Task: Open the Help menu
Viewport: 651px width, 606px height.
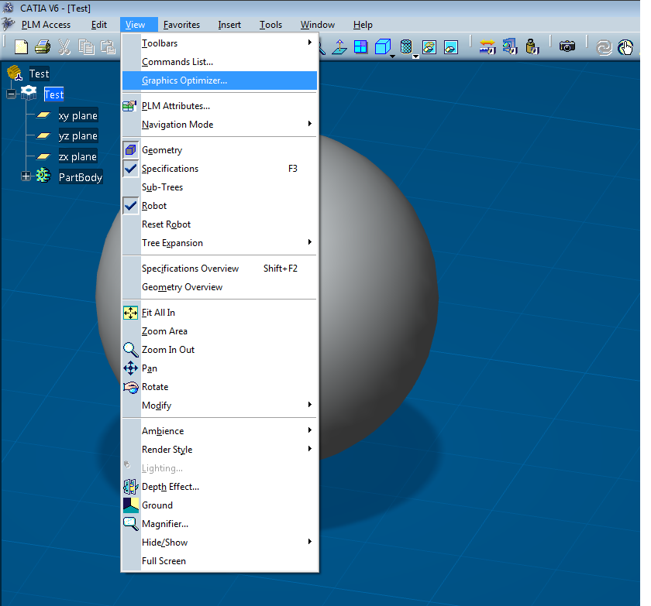Action: (363, 25)
